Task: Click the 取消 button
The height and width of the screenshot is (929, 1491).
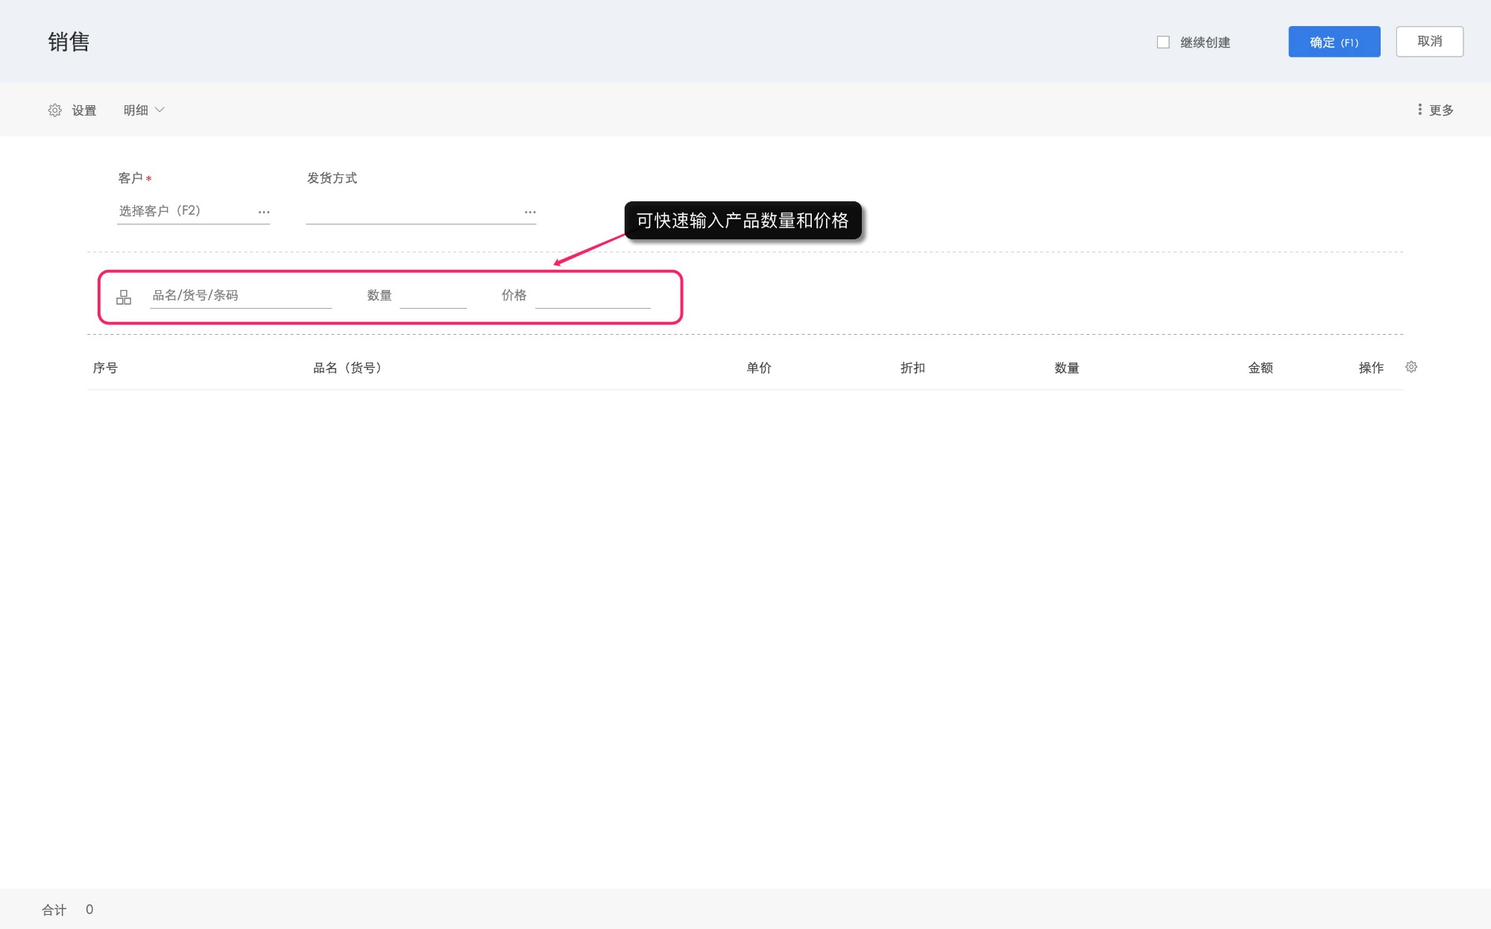Action: point(1429,42)
